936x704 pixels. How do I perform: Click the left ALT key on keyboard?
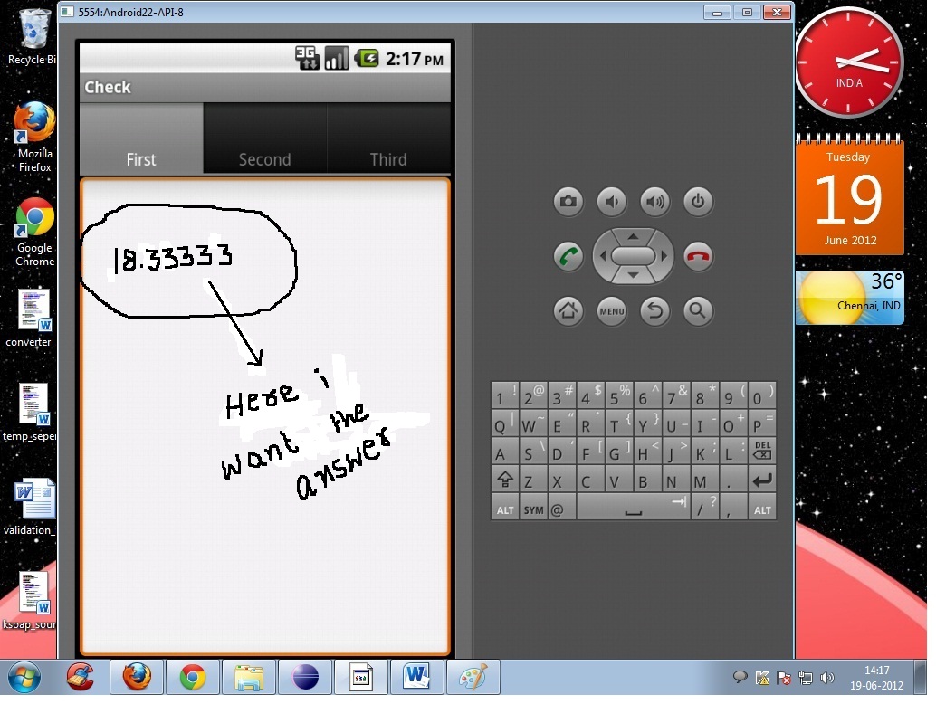pyautogui.click(x=505, y=509)
